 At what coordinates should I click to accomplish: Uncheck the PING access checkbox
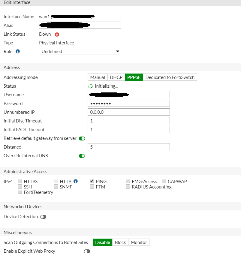92,181
